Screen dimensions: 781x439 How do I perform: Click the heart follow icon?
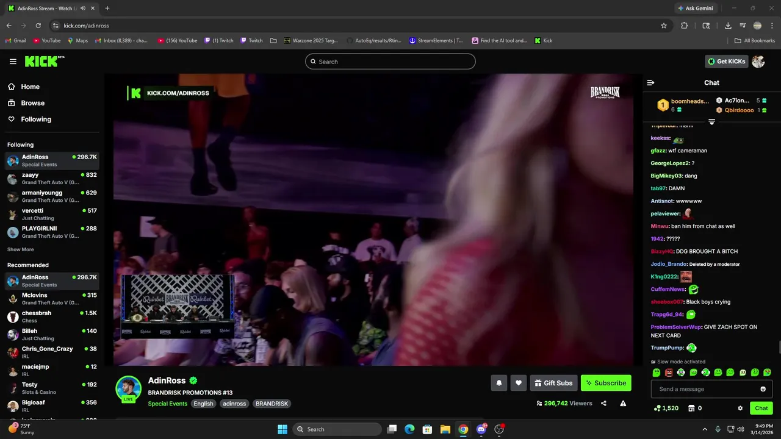tap(519, 383)
